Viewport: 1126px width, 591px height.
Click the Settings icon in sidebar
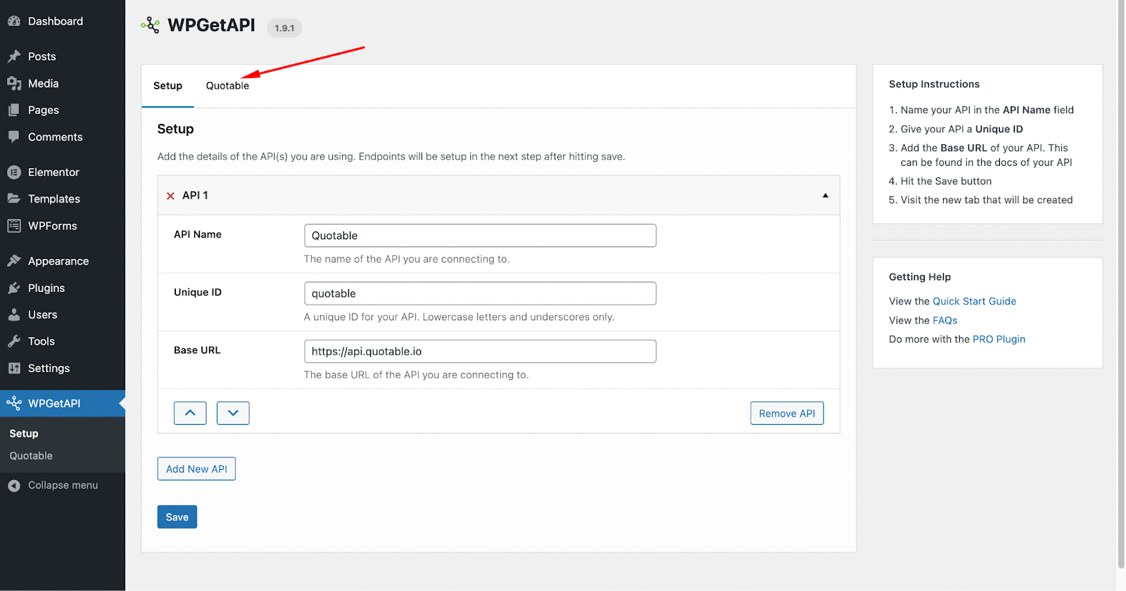(x=14, y=368)
